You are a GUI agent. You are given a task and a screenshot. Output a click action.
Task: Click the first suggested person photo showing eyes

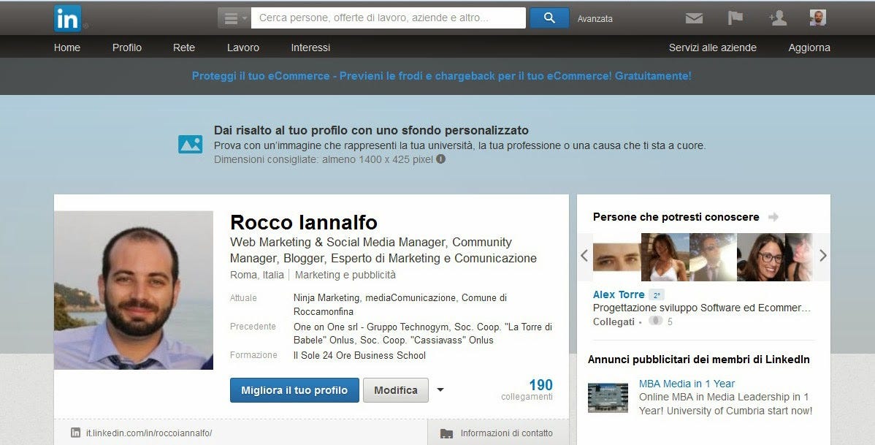(x=616, y=256)
